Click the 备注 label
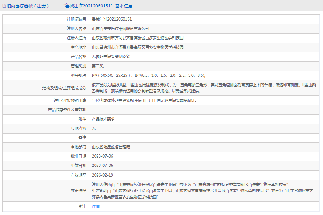This screenshot has width=323, height=215. tap(82, 138)
